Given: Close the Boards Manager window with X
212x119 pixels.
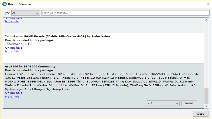Looking at the screenshot, I should pos(207,4).
